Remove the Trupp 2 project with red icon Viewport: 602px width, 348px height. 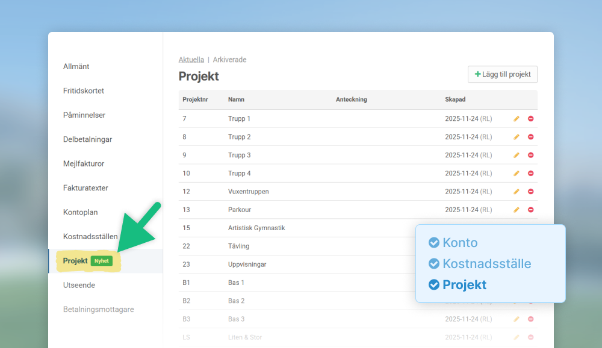530,137
